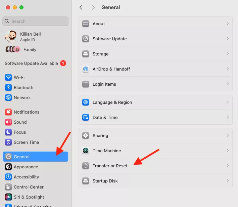238x207 pixels.
Task: Click the About drive icon
Action: click(x=86, y=24)
